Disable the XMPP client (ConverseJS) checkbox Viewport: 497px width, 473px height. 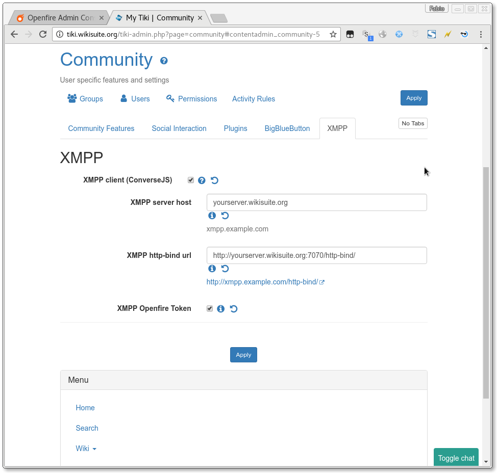coord(191,180)
